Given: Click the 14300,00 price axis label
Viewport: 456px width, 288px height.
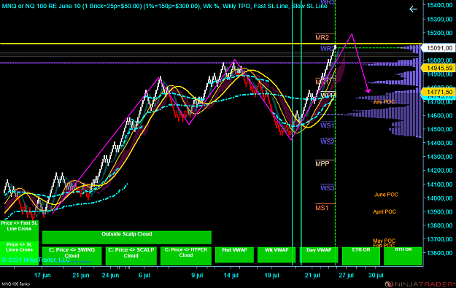Looking at the screenshot, I should coord(439,157).
